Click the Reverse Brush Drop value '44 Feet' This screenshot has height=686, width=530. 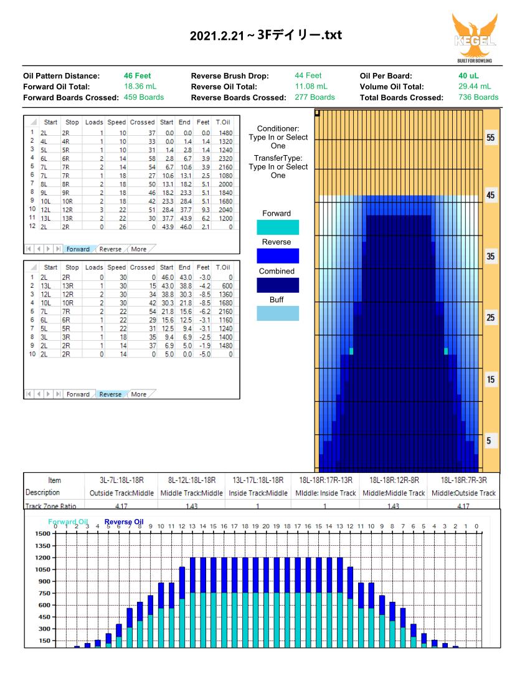coord(308,75)
